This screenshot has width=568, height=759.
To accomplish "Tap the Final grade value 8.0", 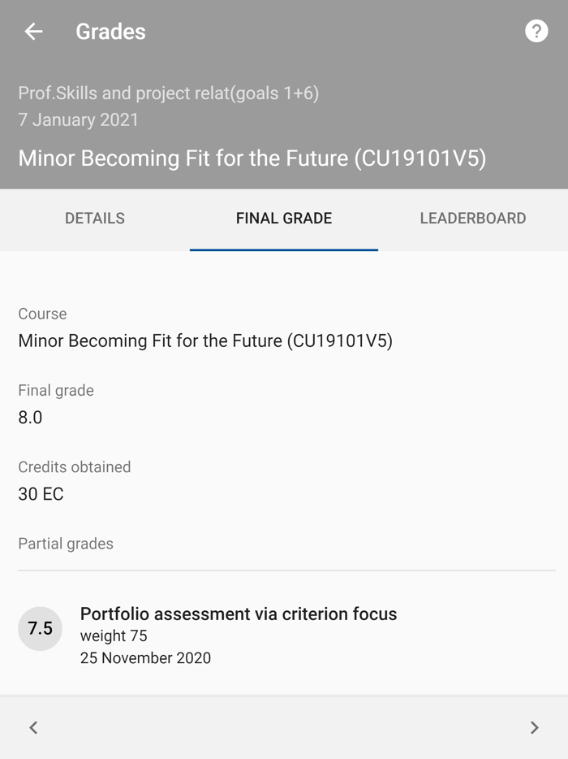I will [x=29, y=418].
